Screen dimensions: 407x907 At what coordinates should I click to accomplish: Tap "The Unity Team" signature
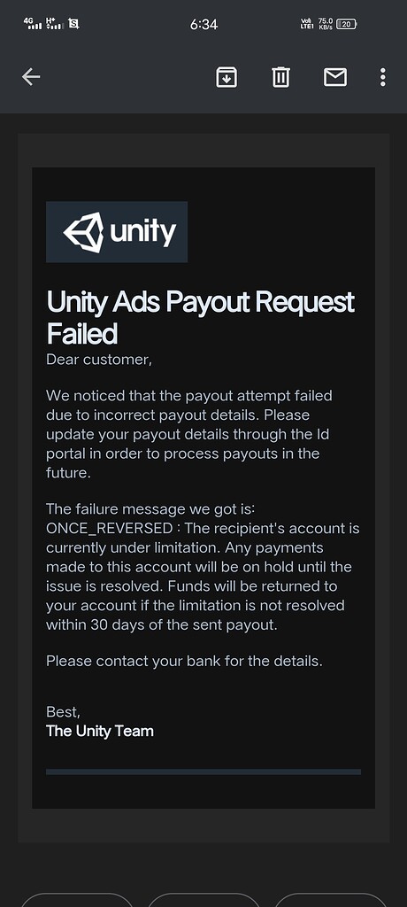click(x=100, y=731)
